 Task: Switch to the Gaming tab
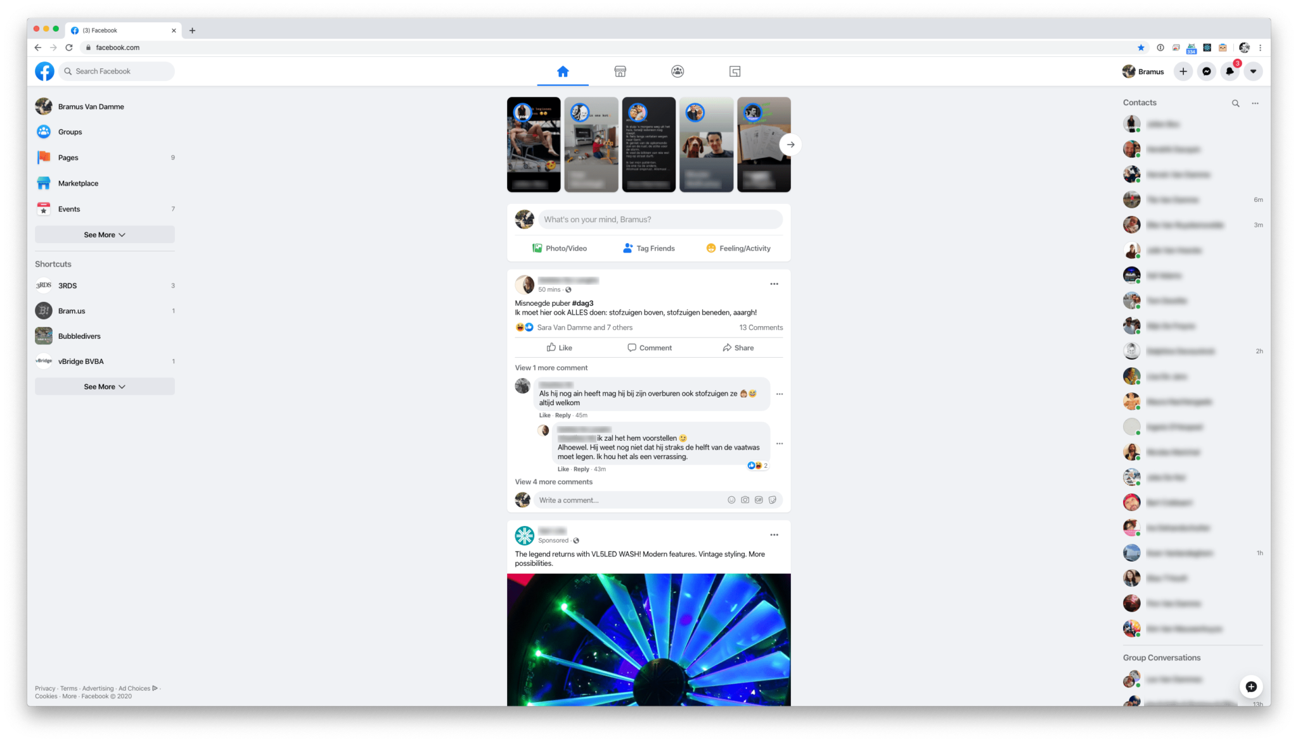(735, 72)
